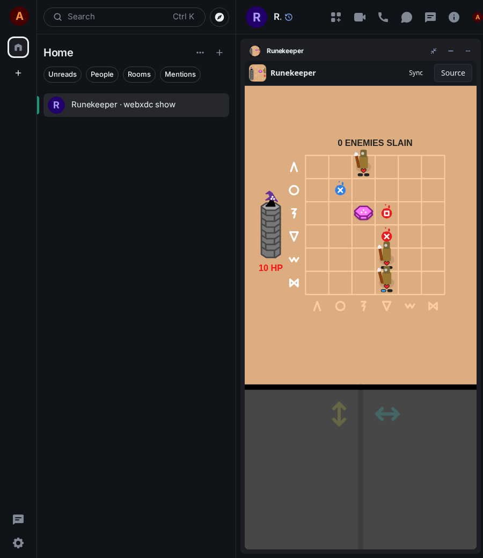Open the Home space in the sidebar
Screen dimensions: 483x558
click(18, 47)
